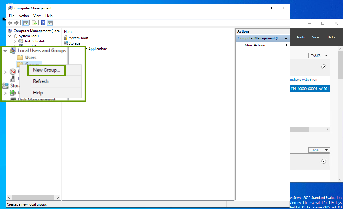This screenshot has height=209, width=343.
Task: Click the Export List toolbar icon
Action: (34, 23)
